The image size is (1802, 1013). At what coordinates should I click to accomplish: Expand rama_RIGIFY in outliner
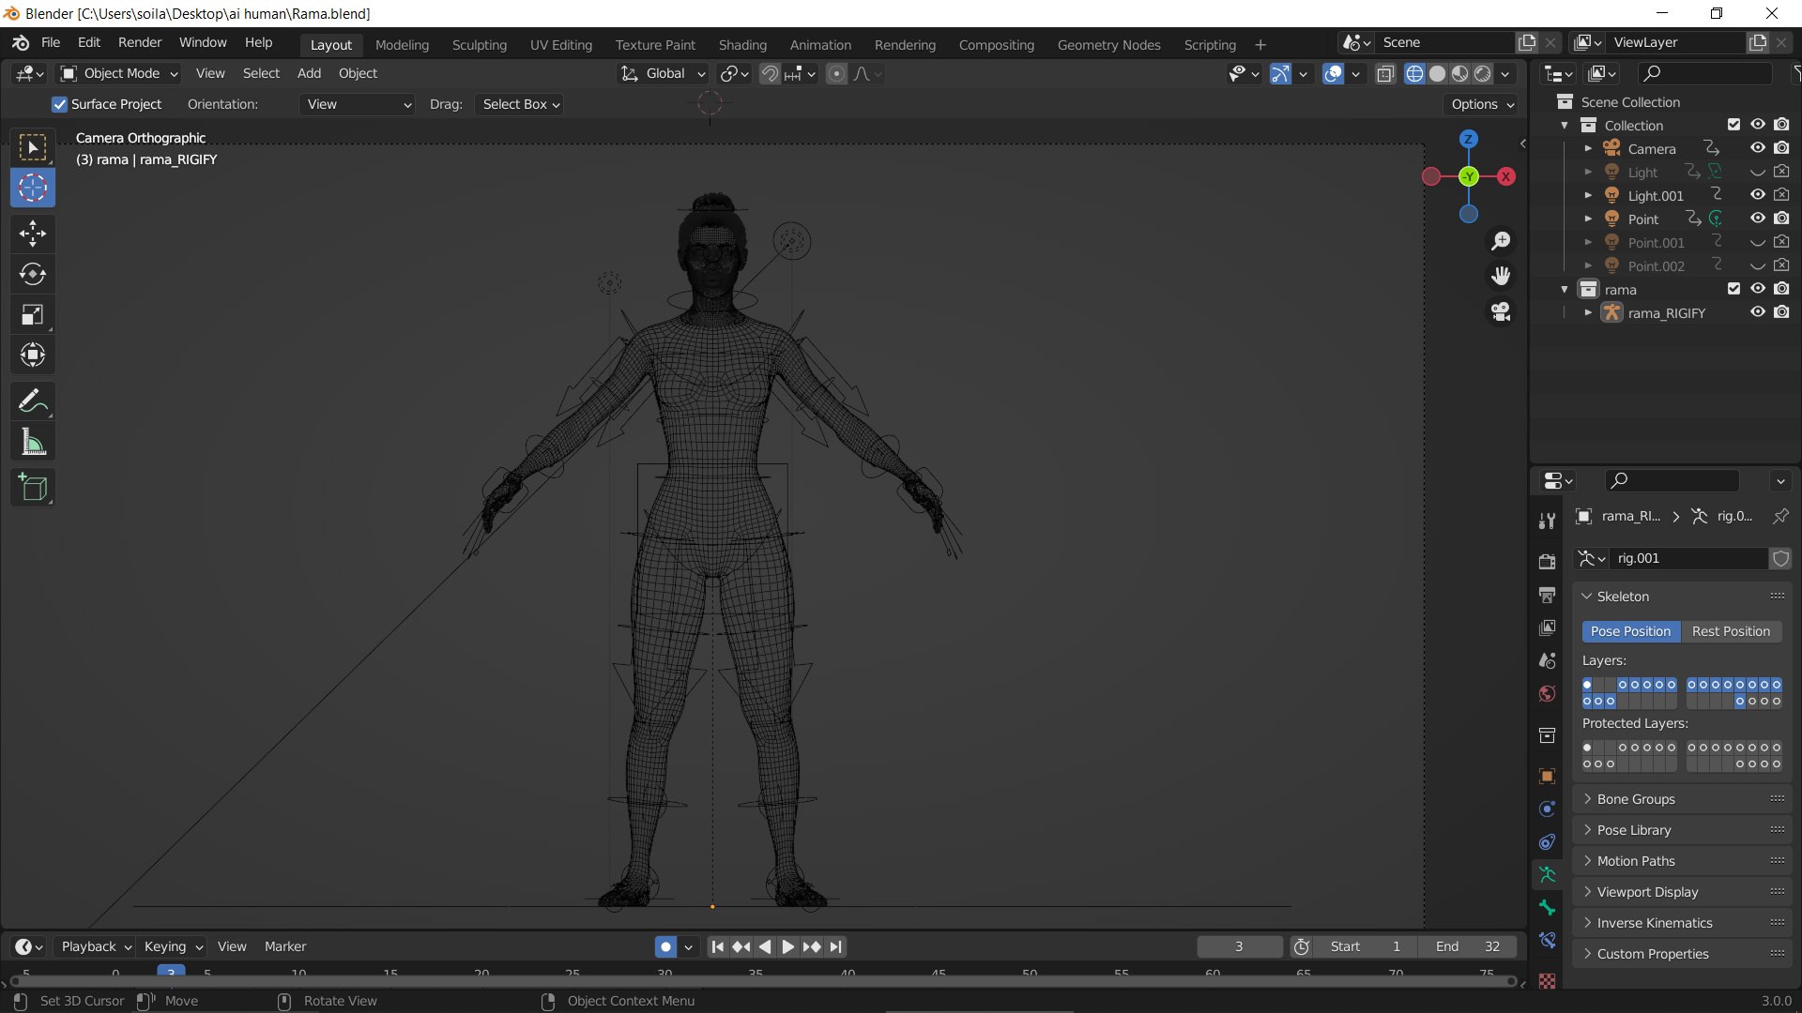(1588, 313)
